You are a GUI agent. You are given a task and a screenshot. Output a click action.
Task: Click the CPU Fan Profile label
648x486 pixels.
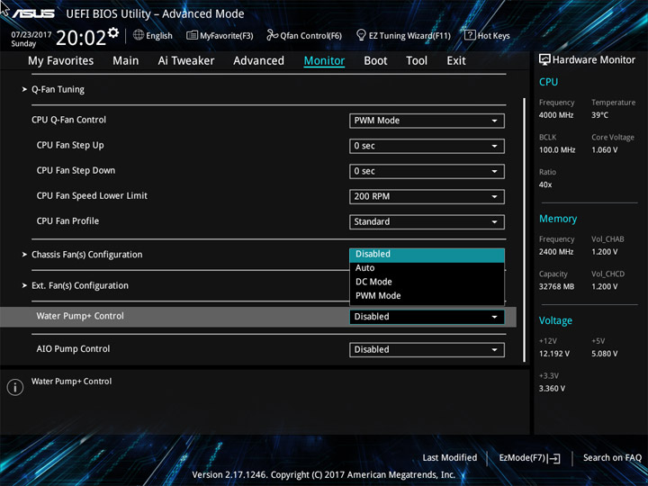[67, 221]
